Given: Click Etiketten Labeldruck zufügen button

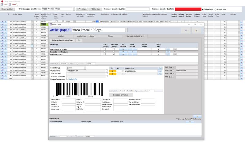Looking at the screenshot, I should pos(63,40).
